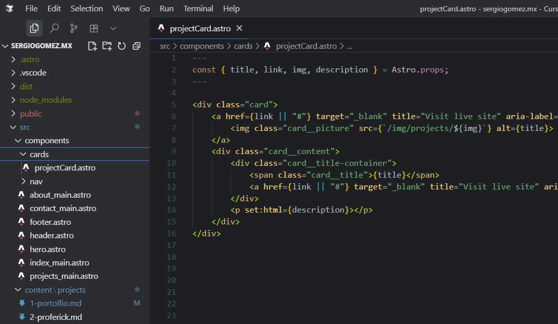Open the Terminal menu
Viewport: 558px width, 324px height.
point(198,9)
